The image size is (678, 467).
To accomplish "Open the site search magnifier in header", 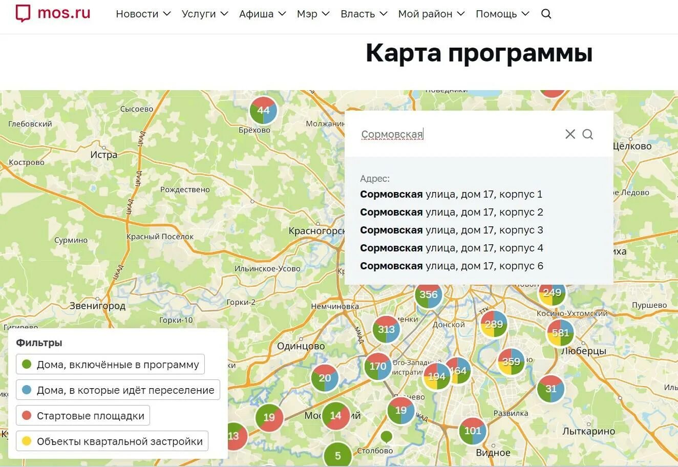I will click(x=546, y=14).
